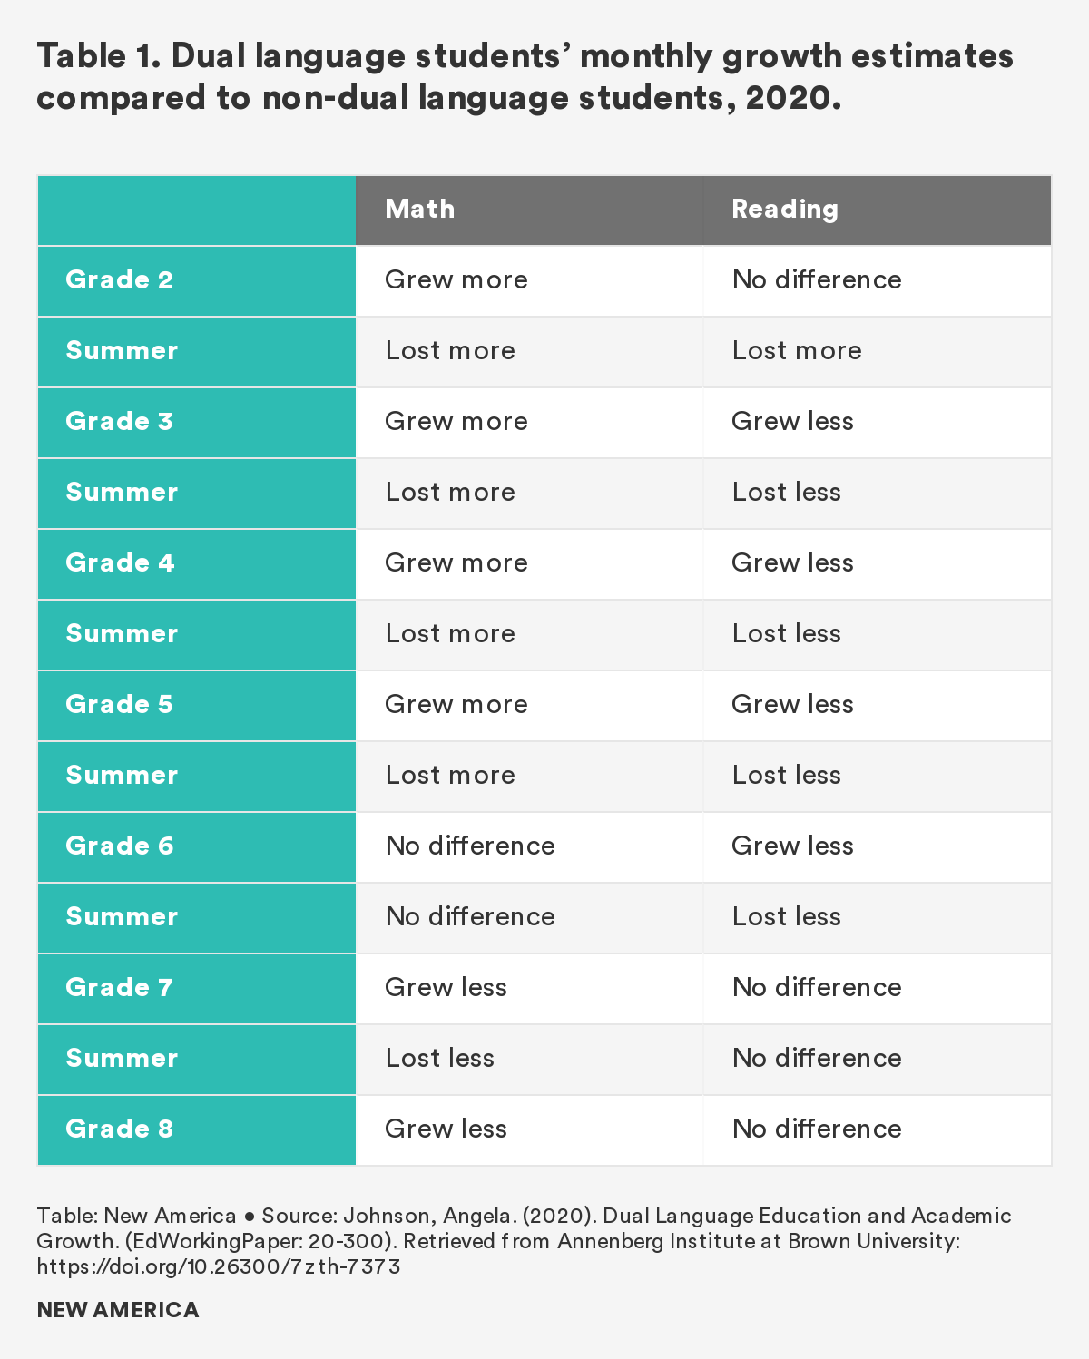The height and width of the screenshot is (1359, 1089).
Task: Click the only 'Lost less' Math cell
Action: coord(440,1059)
